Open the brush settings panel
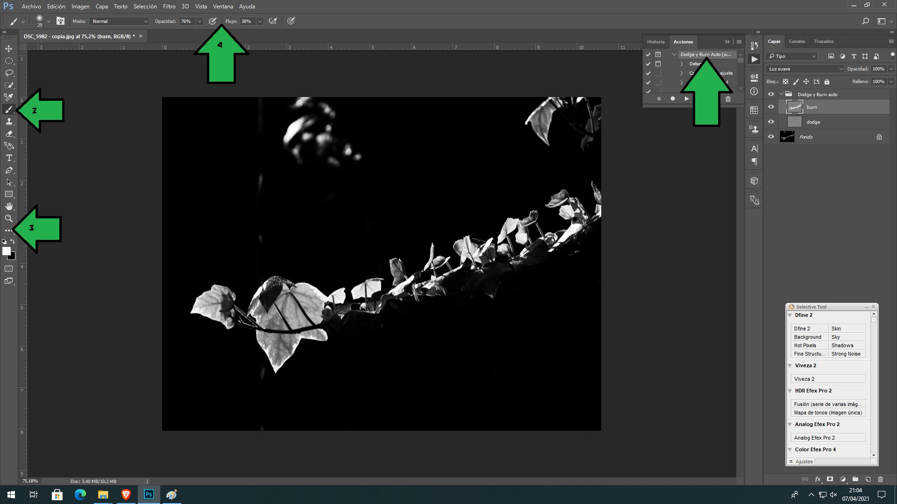This screenshot has height=504, width=897. pos(60,21)
